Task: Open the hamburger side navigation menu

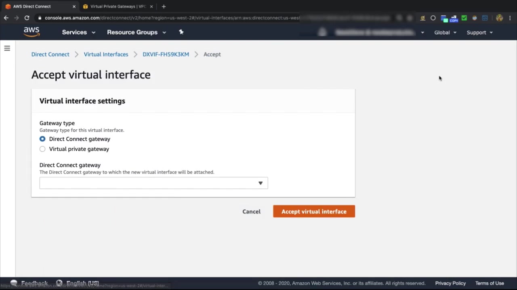Action: click(x=7, y=48)
